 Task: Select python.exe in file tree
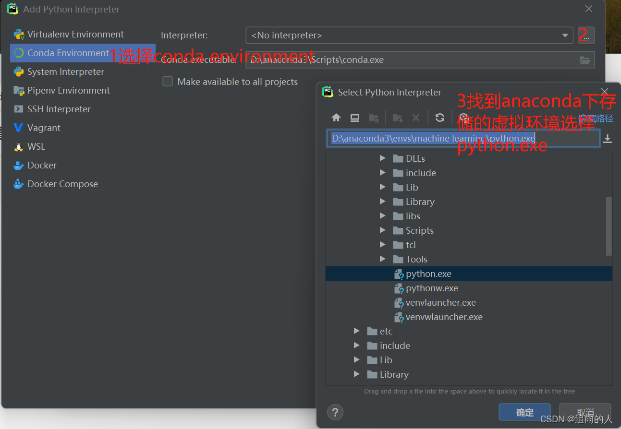pos(469,274)
